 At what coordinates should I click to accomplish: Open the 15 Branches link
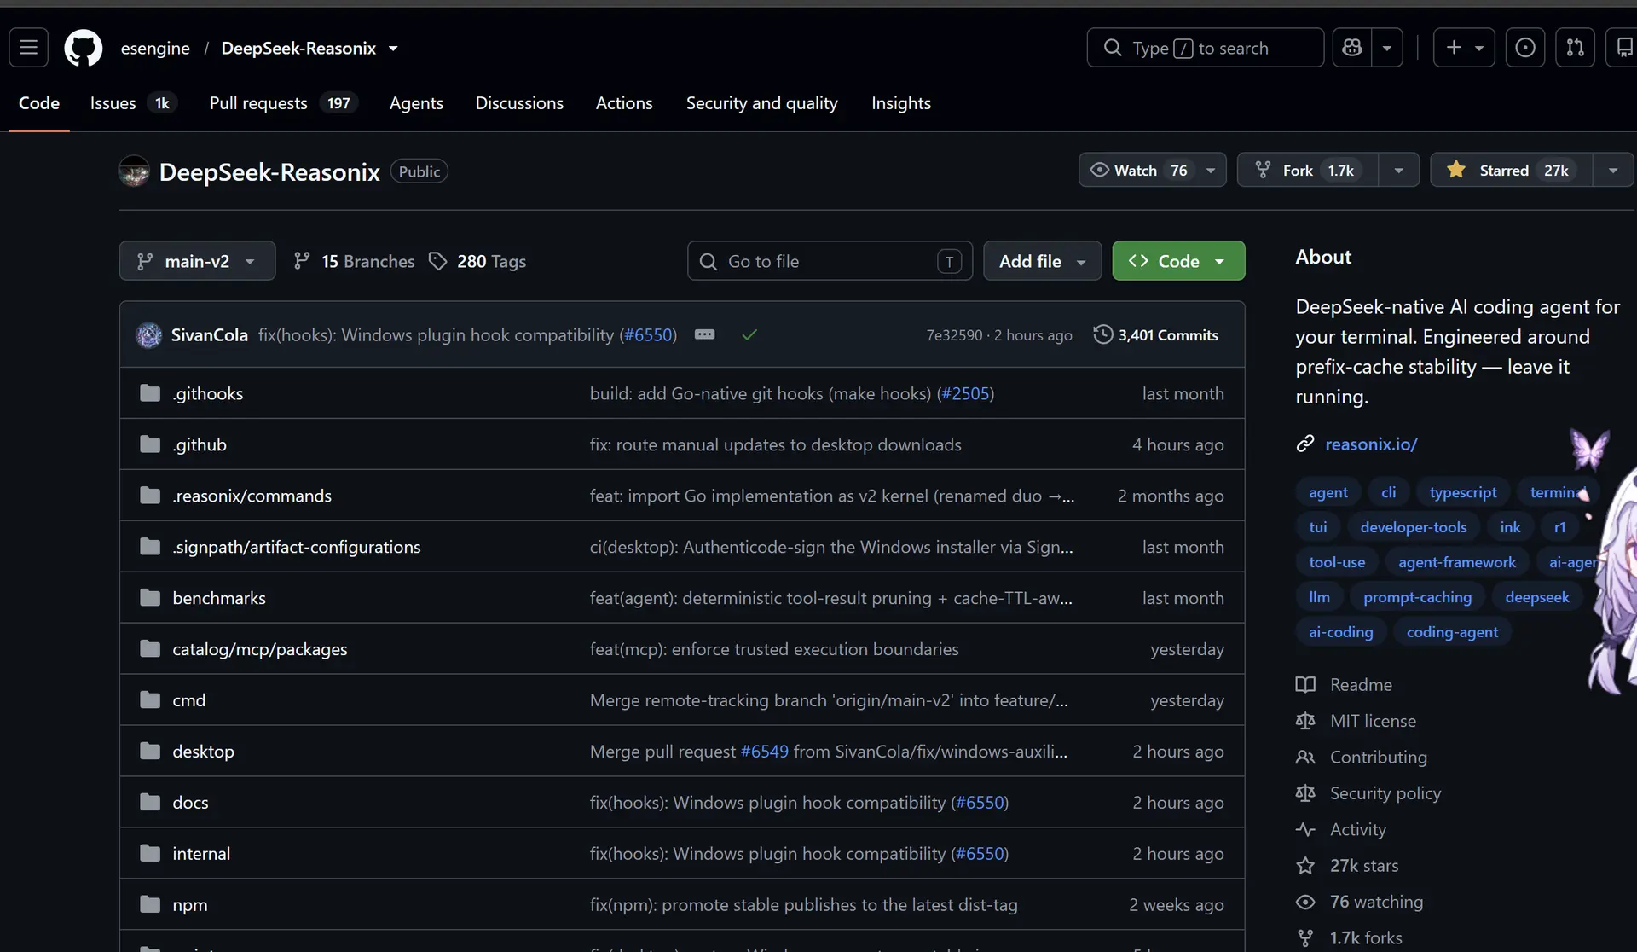click(354, 261)
